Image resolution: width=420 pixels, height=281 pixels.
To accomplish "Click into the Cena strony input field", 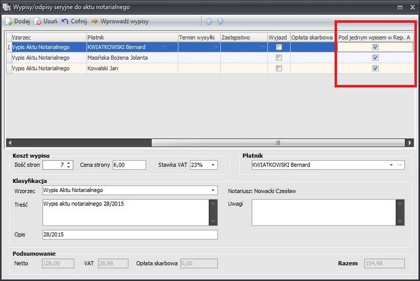I will pos(129,165).
